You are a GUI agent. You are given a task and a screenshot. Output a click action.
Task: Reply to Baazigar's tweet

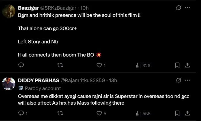tap(21, 65)
